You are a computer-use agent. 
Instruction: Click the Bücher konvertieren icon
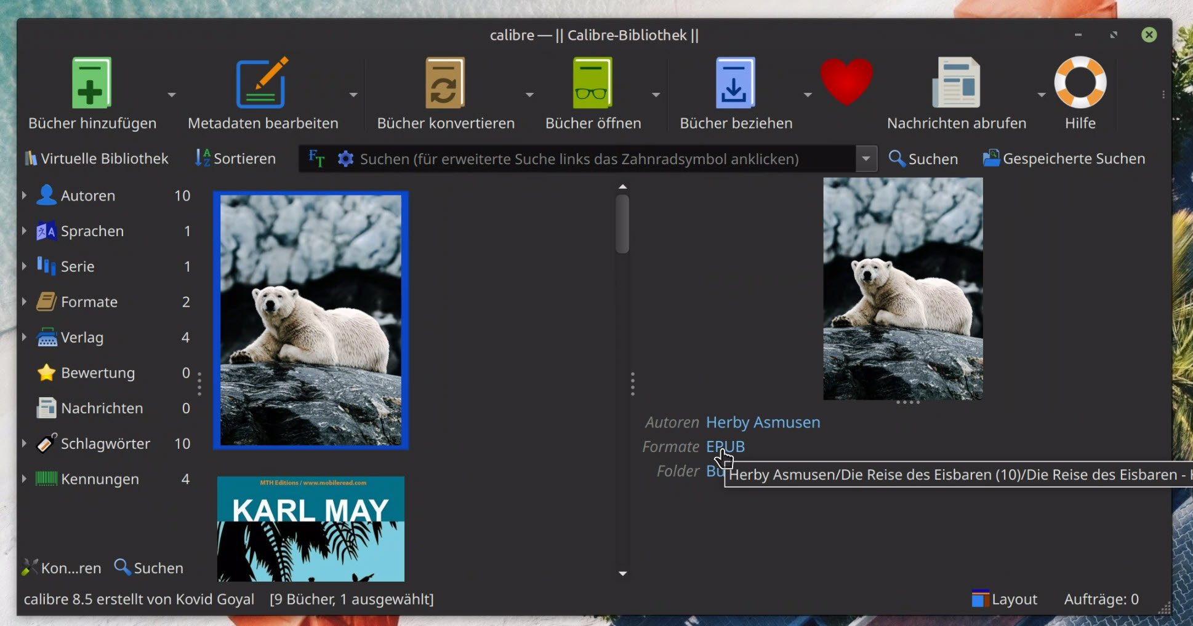tap(445, 84)
